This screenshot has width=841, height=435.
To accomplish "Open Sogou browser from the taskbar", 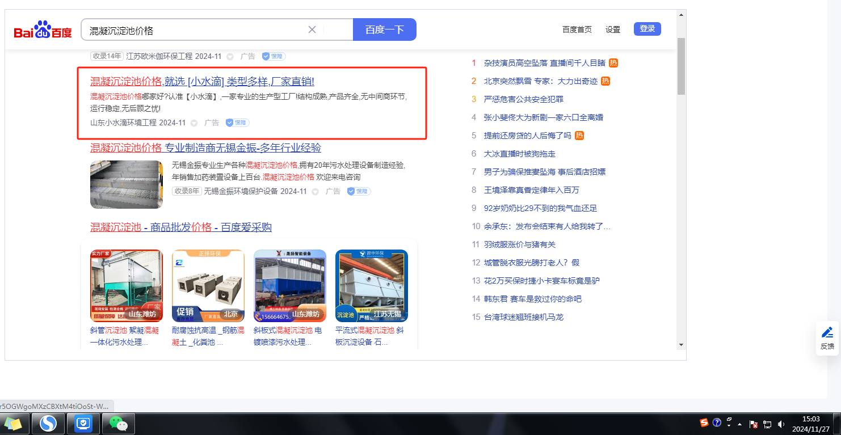I will [48, 423].
